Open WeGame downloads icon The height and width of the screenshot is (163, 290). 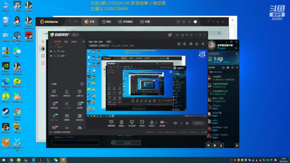(x=189, y=22)
